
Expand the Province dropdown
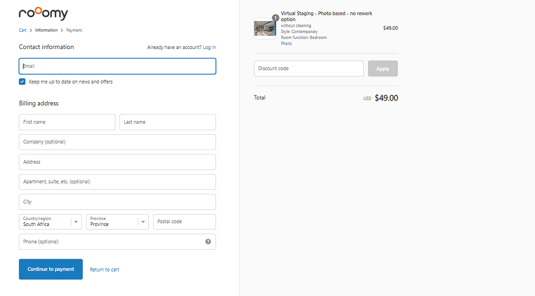tap(117, 222)
